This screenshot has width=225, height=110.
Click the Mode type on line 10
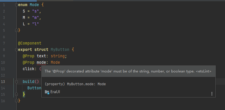pos(55,63)
